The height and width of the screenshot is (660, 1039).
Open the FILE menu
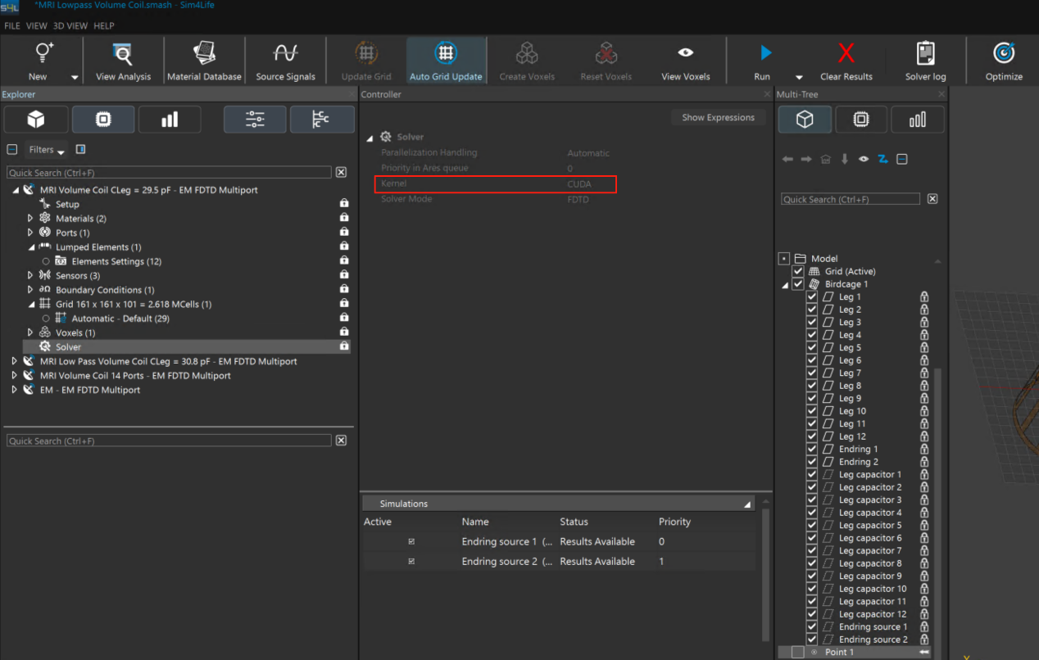pyautogui.click(x=12, y=26)
